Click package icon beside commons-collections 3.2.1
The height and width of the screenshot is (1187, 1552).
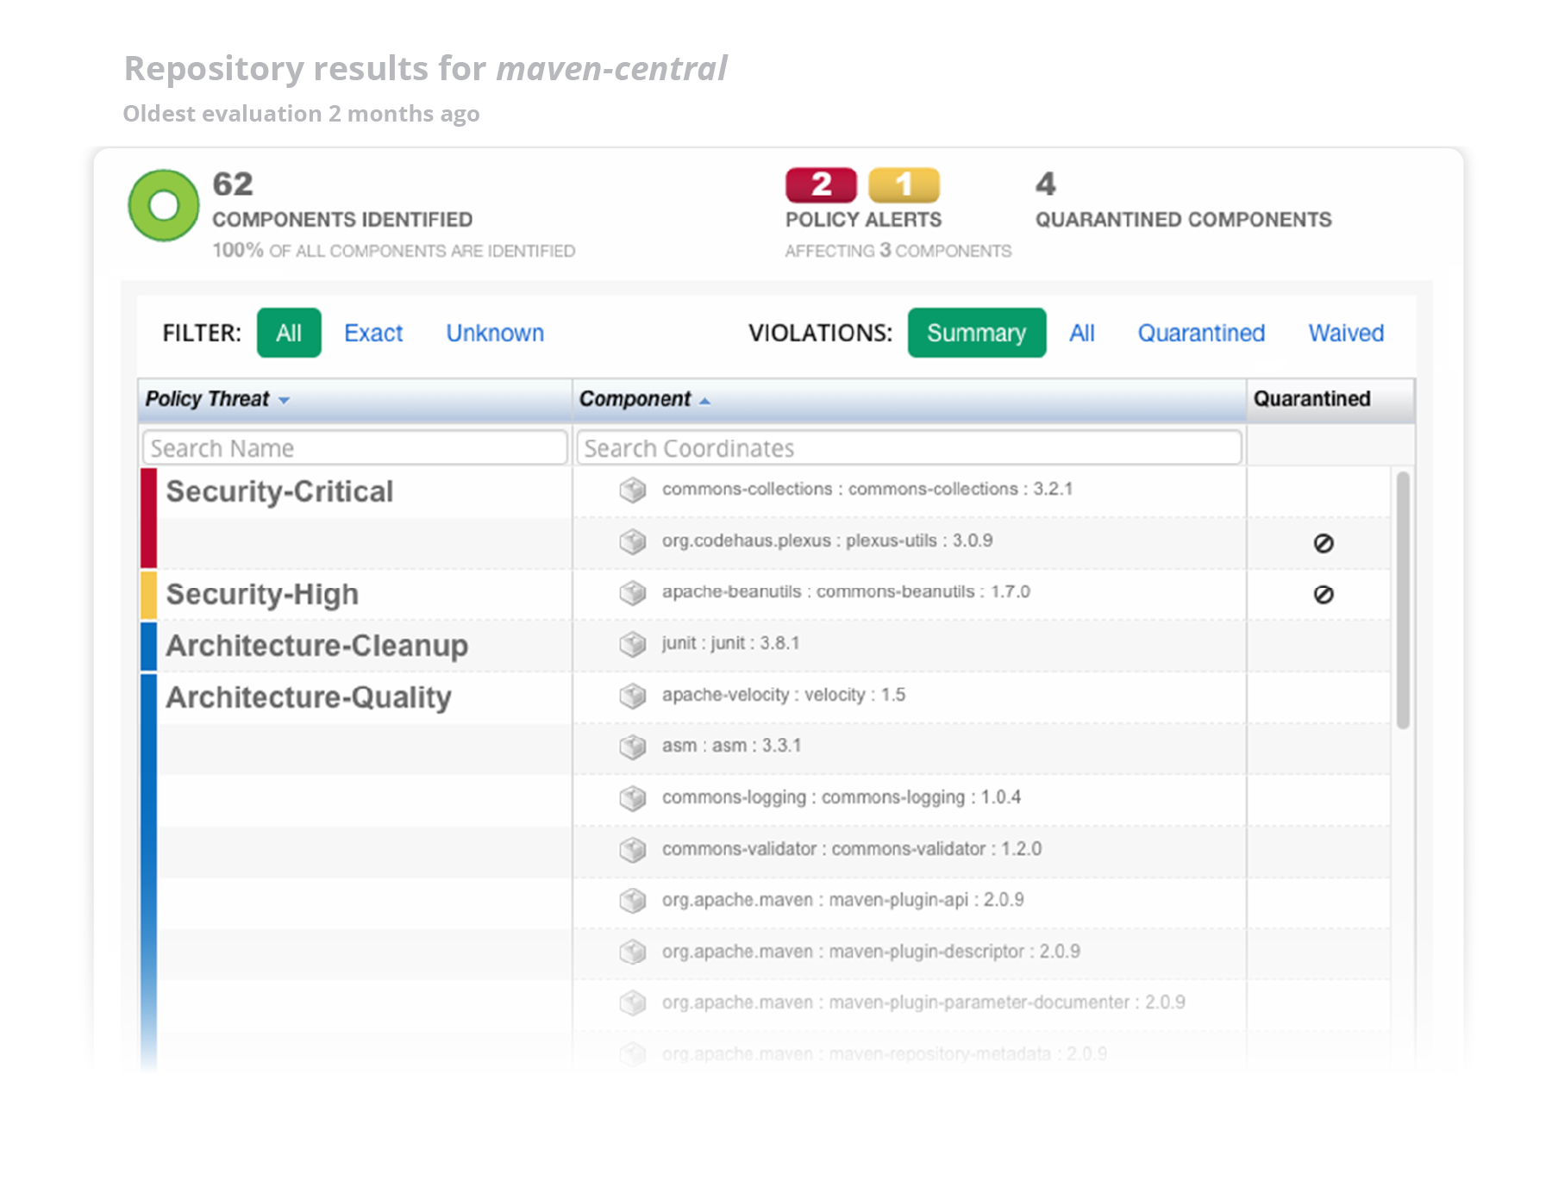click(633, 490)
